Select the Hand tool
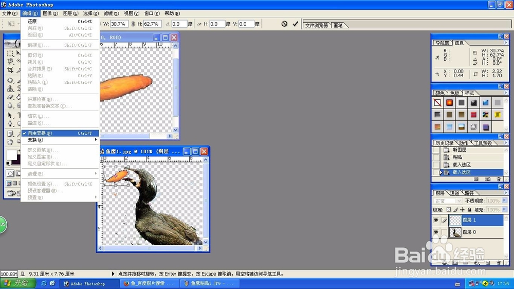 (10, 142)
